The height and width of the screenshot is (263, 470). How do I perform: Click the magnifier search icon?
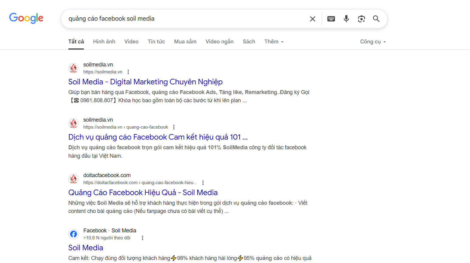tap(376, 19)
